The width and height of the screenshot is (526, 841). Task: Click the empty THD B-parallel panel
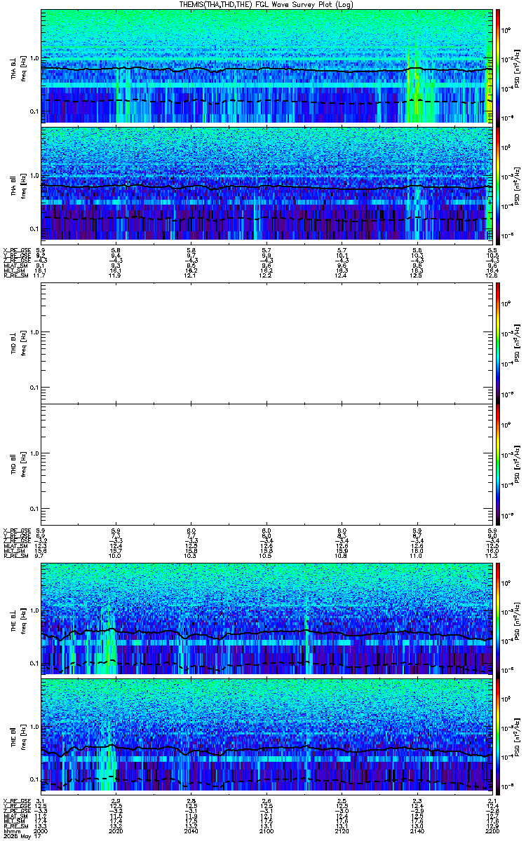(x=265, y=463)
